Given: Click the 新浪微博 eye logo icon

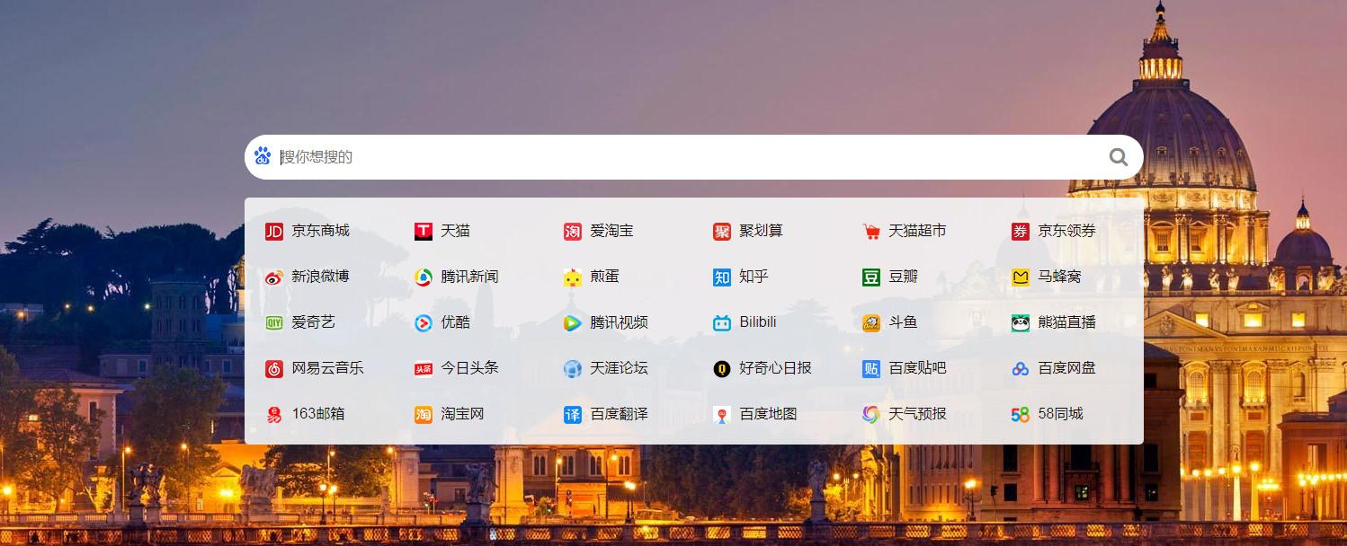Looking at the screenshot, I should [x=274, y=277].
